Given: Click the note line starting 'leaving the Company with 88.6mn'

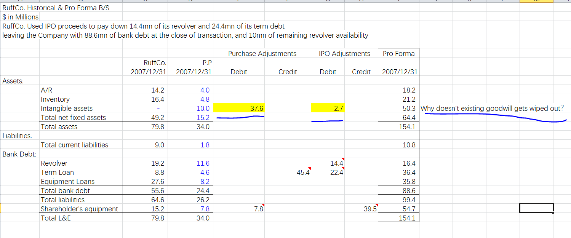Looking at the screenshot, I should (185, 35).
